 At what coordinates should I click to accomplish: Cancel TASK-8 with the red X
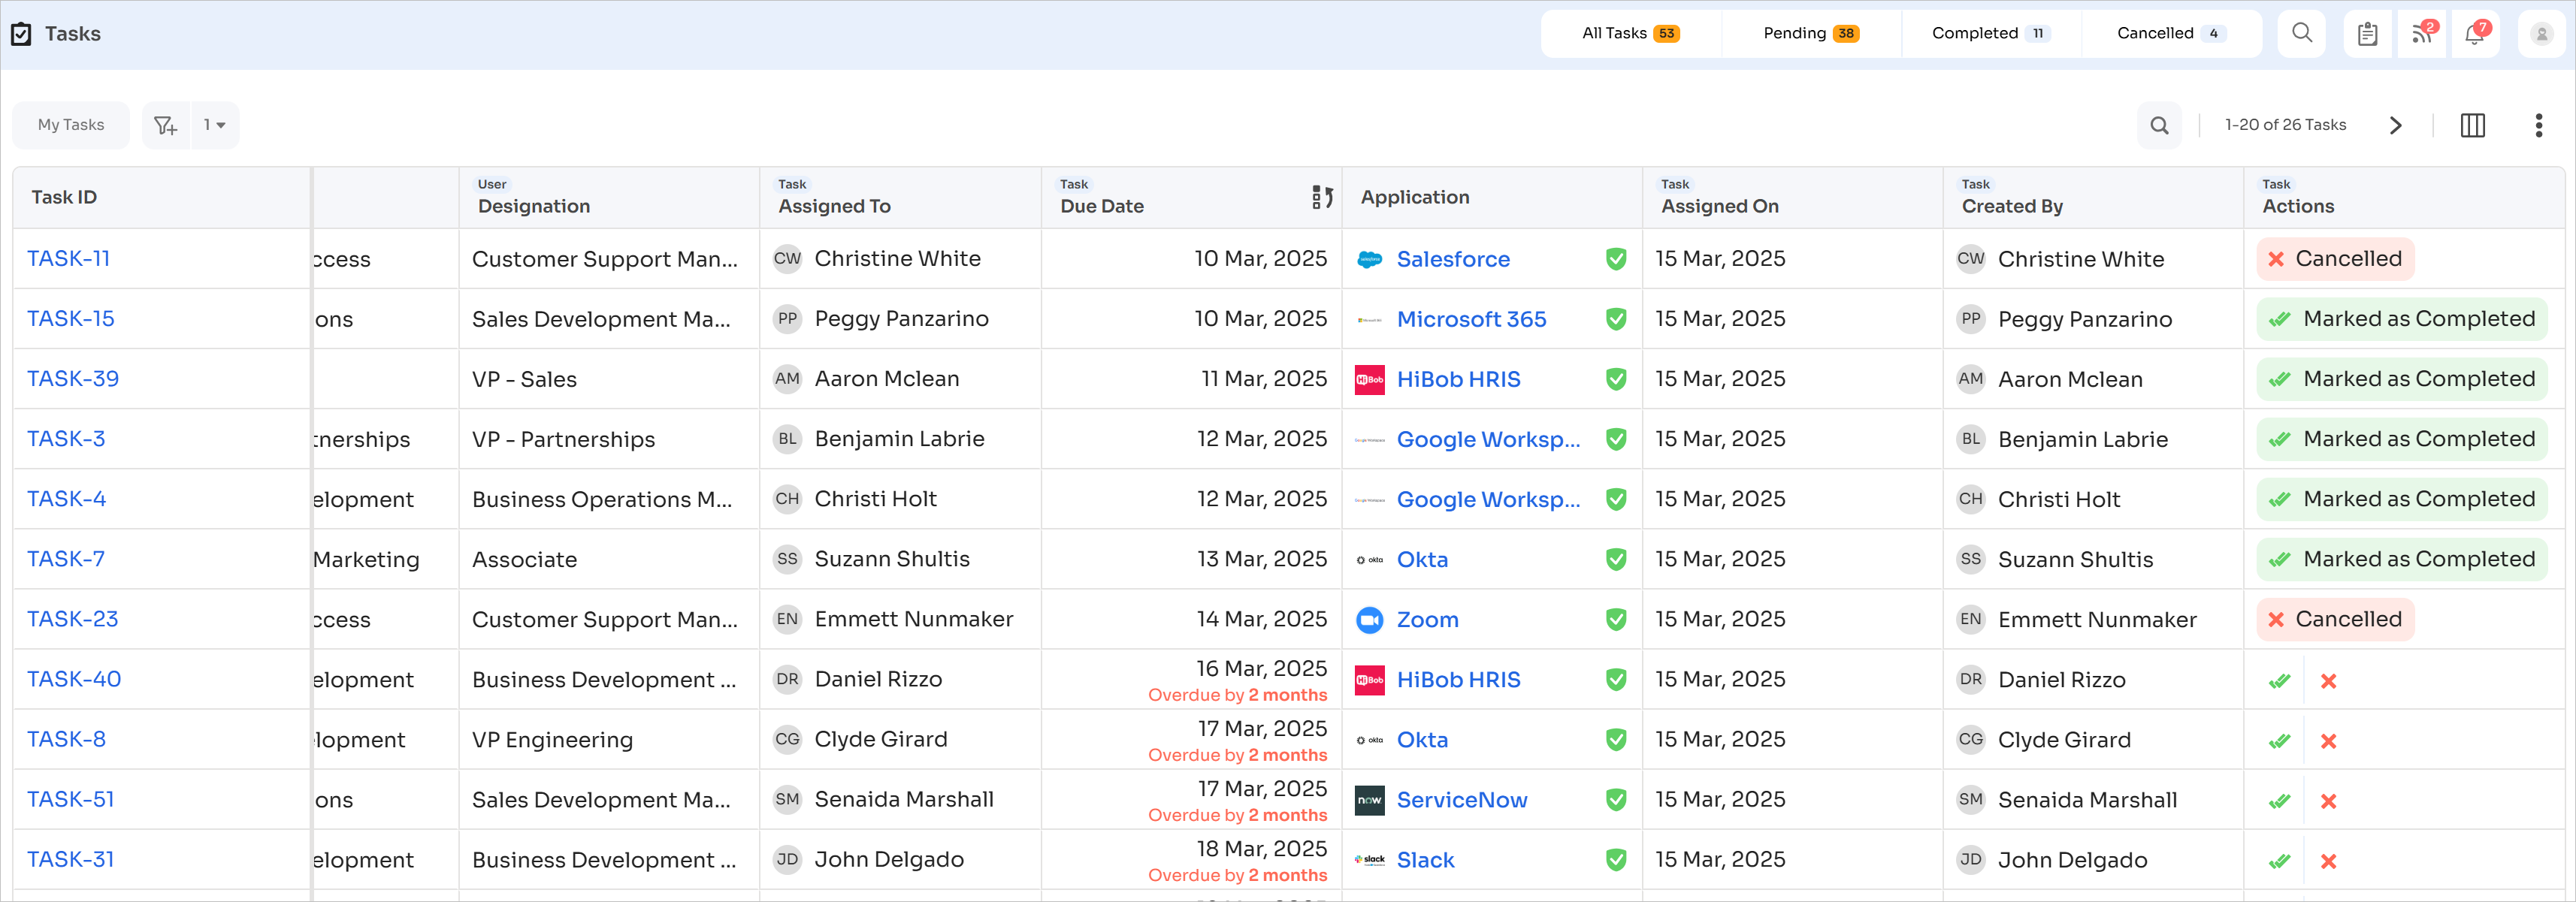click(2328, 741)
